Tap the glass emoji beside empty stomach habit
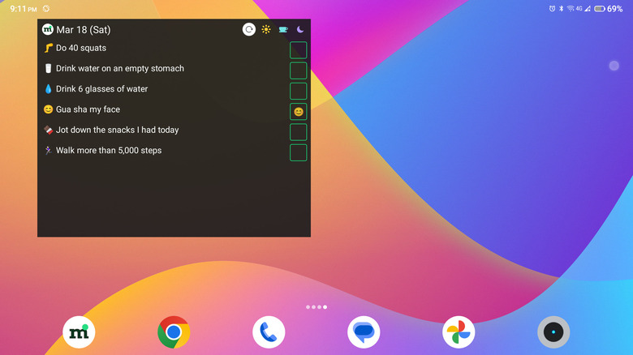Viewport: 633px width, 355px height. tap(49, 69)
